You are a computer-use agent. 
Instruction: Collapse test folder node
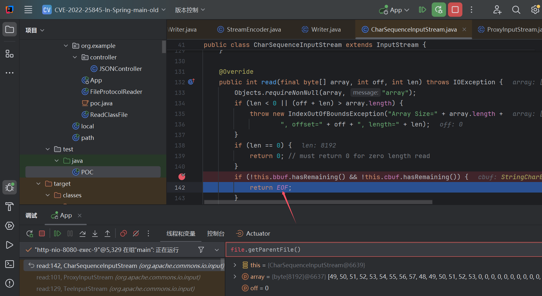(48, 149)
